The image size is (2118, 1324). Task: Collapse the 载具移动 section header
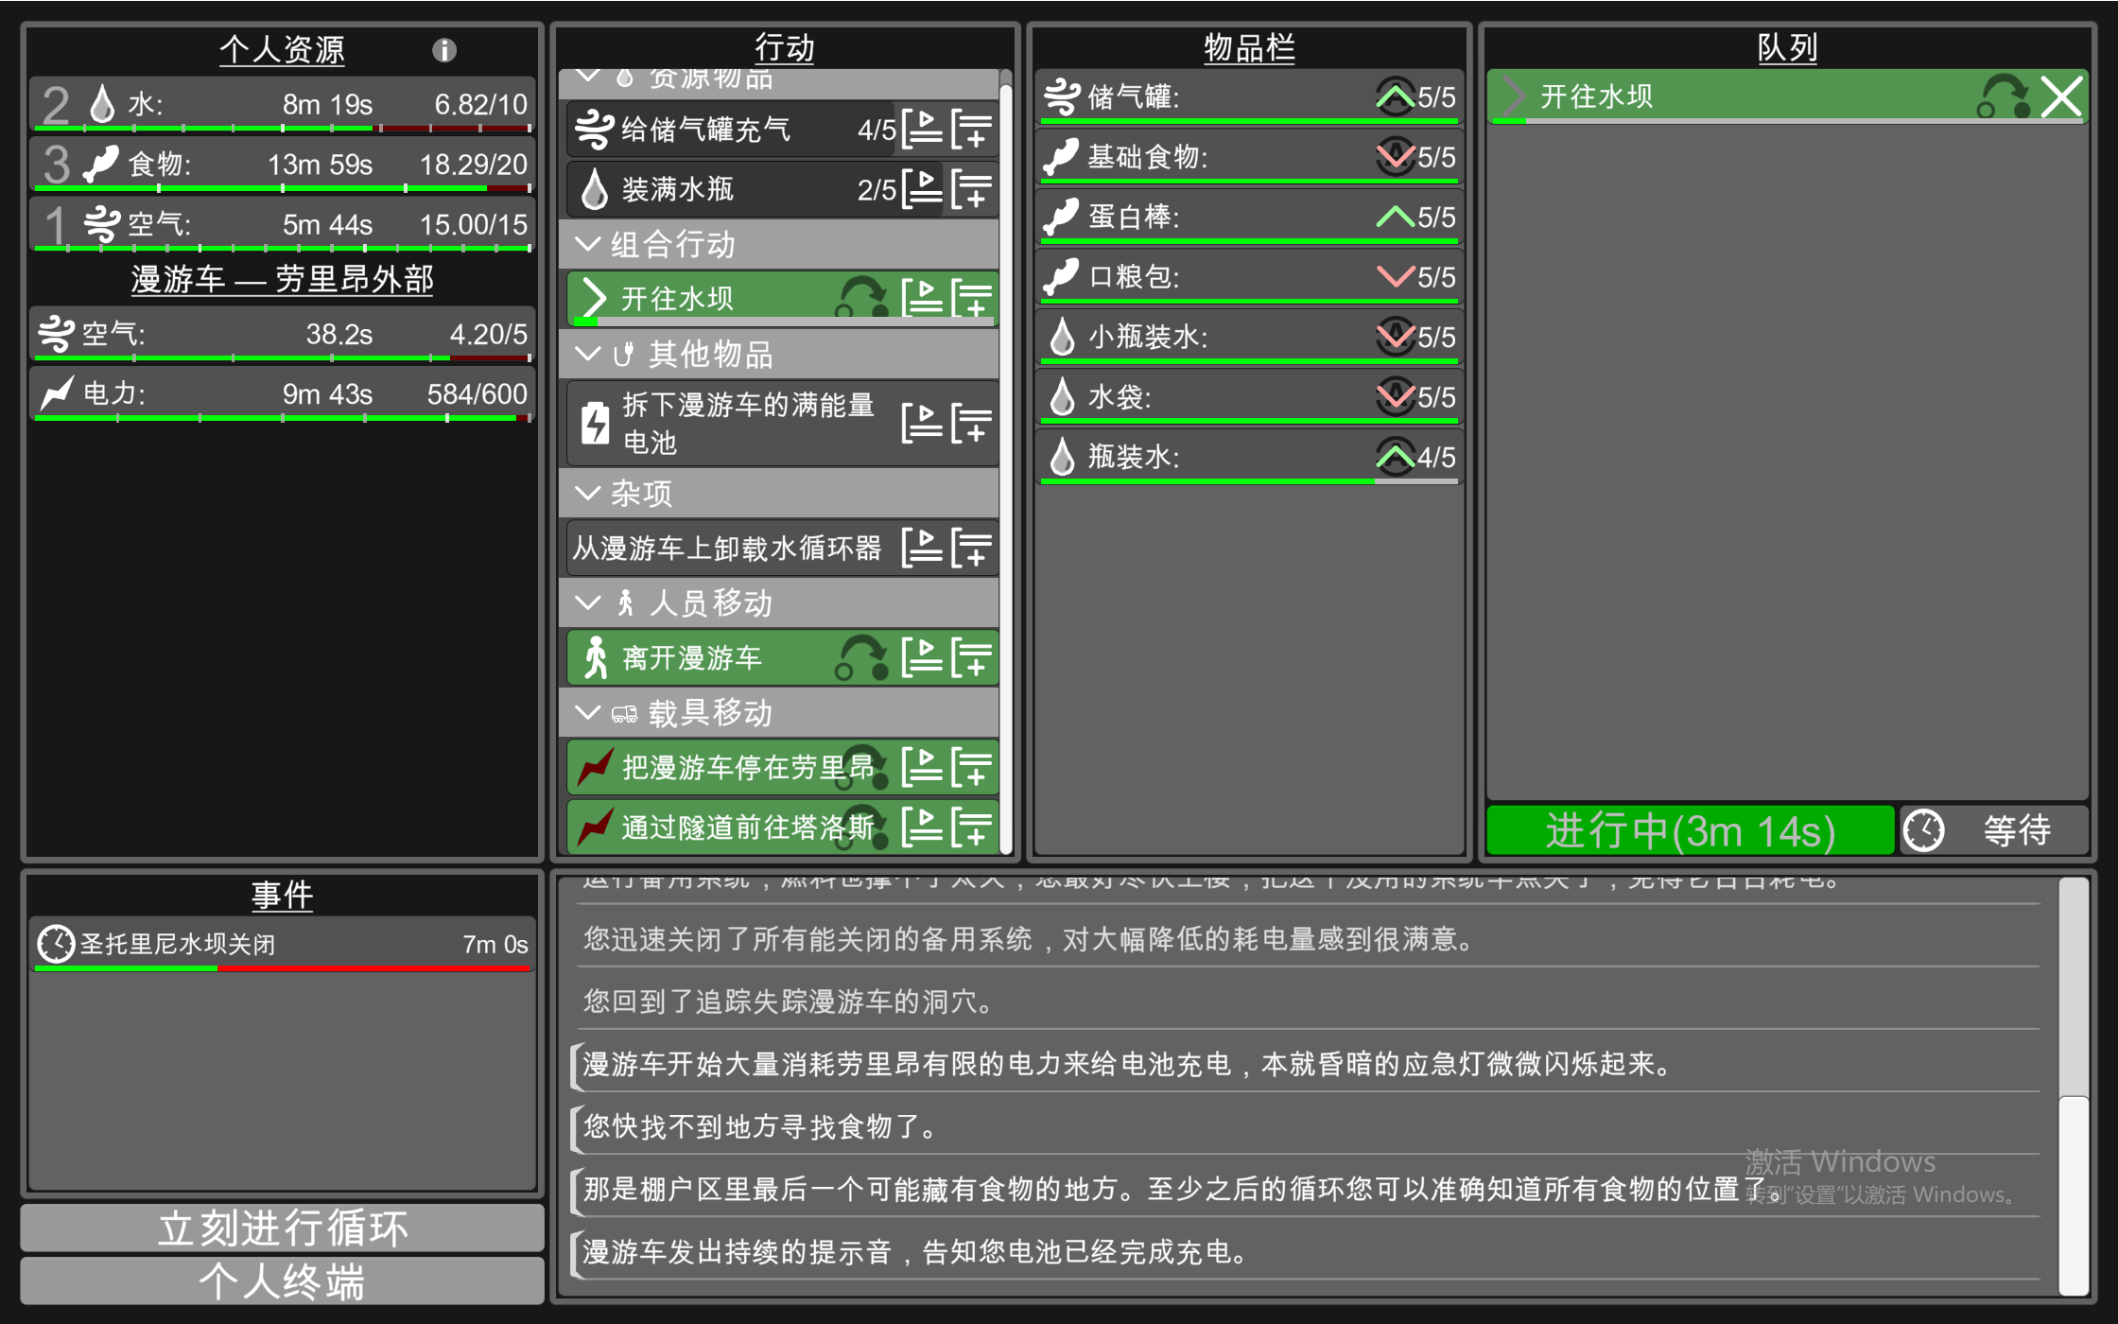click(x=588, y=713)
